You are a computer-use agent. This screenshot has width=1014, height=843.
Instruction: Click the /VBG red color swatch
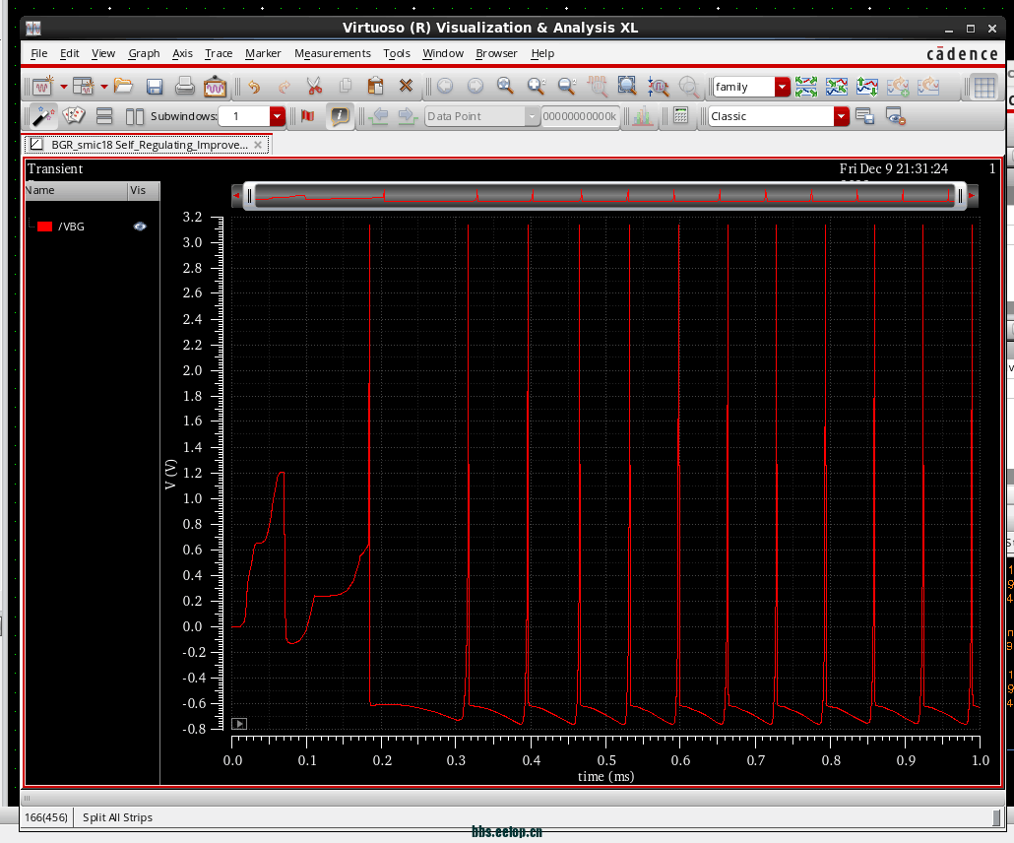44,227
